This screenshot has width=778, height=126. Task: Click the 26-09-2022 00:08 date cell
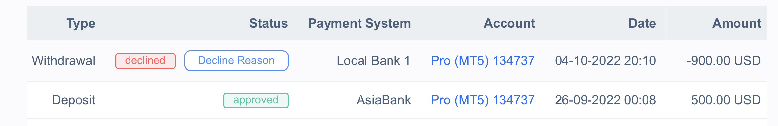pyautogui.click(x=605, y=100)
